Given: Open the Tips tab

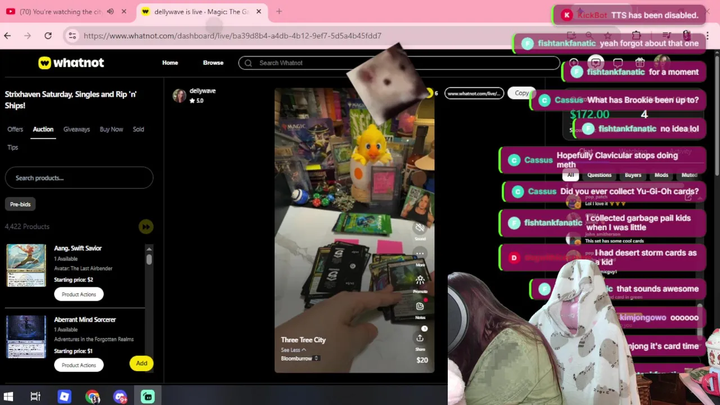Looking at the screenshot, I should [x=12, y=147].
